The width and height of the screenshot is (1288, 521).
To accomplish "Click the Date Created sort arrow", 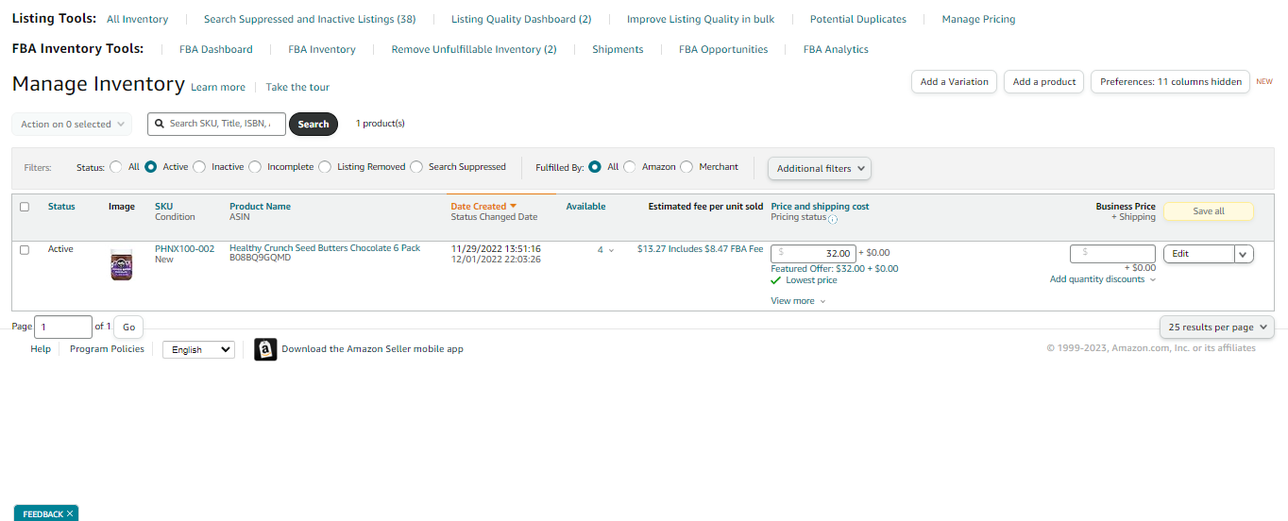I will (x=514, y=206).
